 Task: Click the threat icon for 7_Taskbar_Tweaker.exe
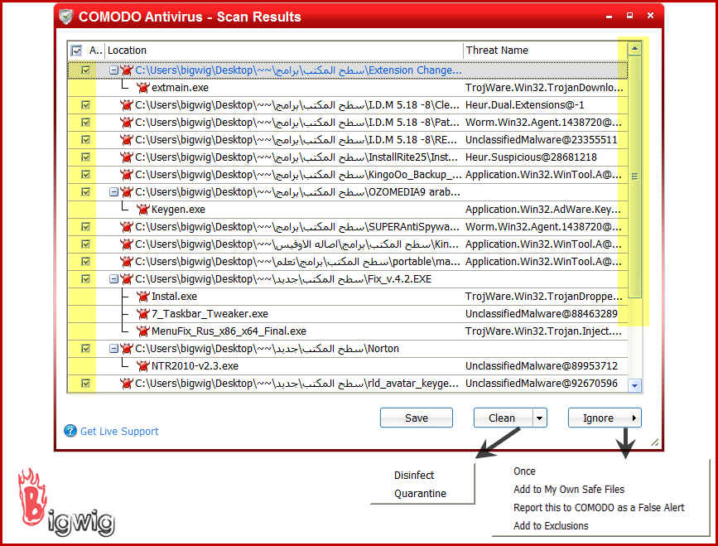(142, 314)
